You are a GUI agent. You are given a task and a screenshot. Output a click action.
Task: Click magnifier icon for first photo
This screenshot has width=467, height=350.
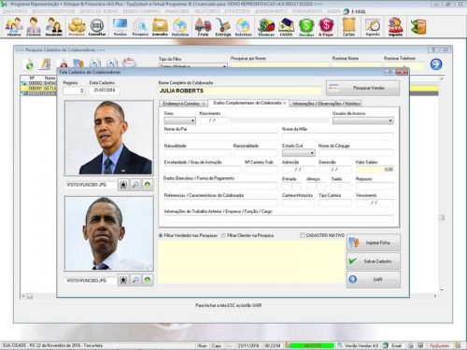click(x=135, y=185)
